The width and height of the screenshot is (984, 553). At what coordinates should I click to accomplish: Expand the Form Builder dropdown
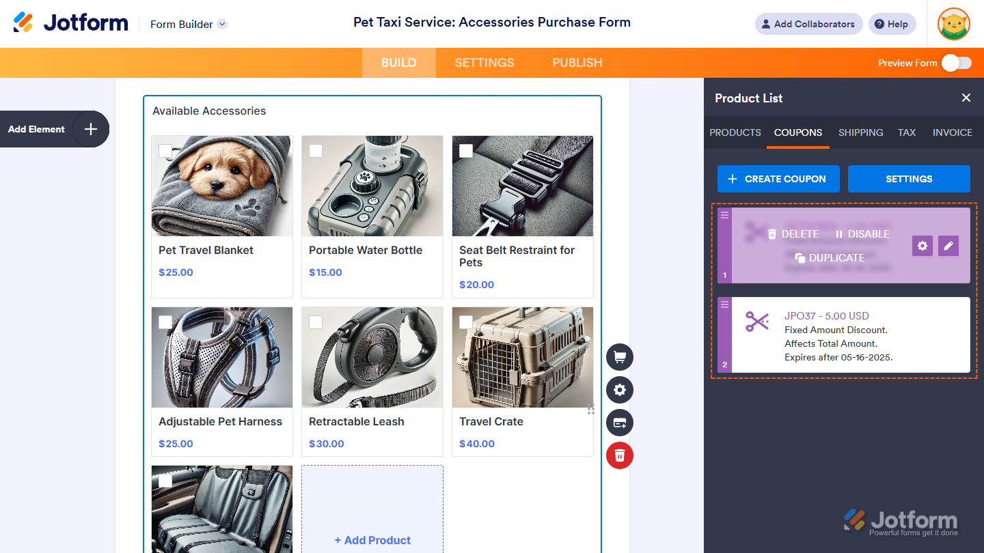(x=222, y=24)
